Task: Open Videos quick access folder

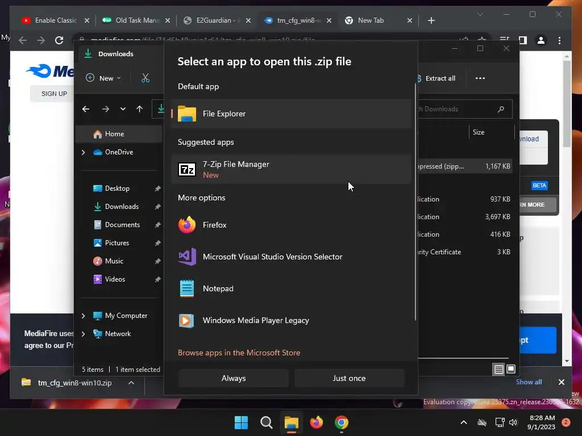Action: pyautogui.click(x=115, y=279)
